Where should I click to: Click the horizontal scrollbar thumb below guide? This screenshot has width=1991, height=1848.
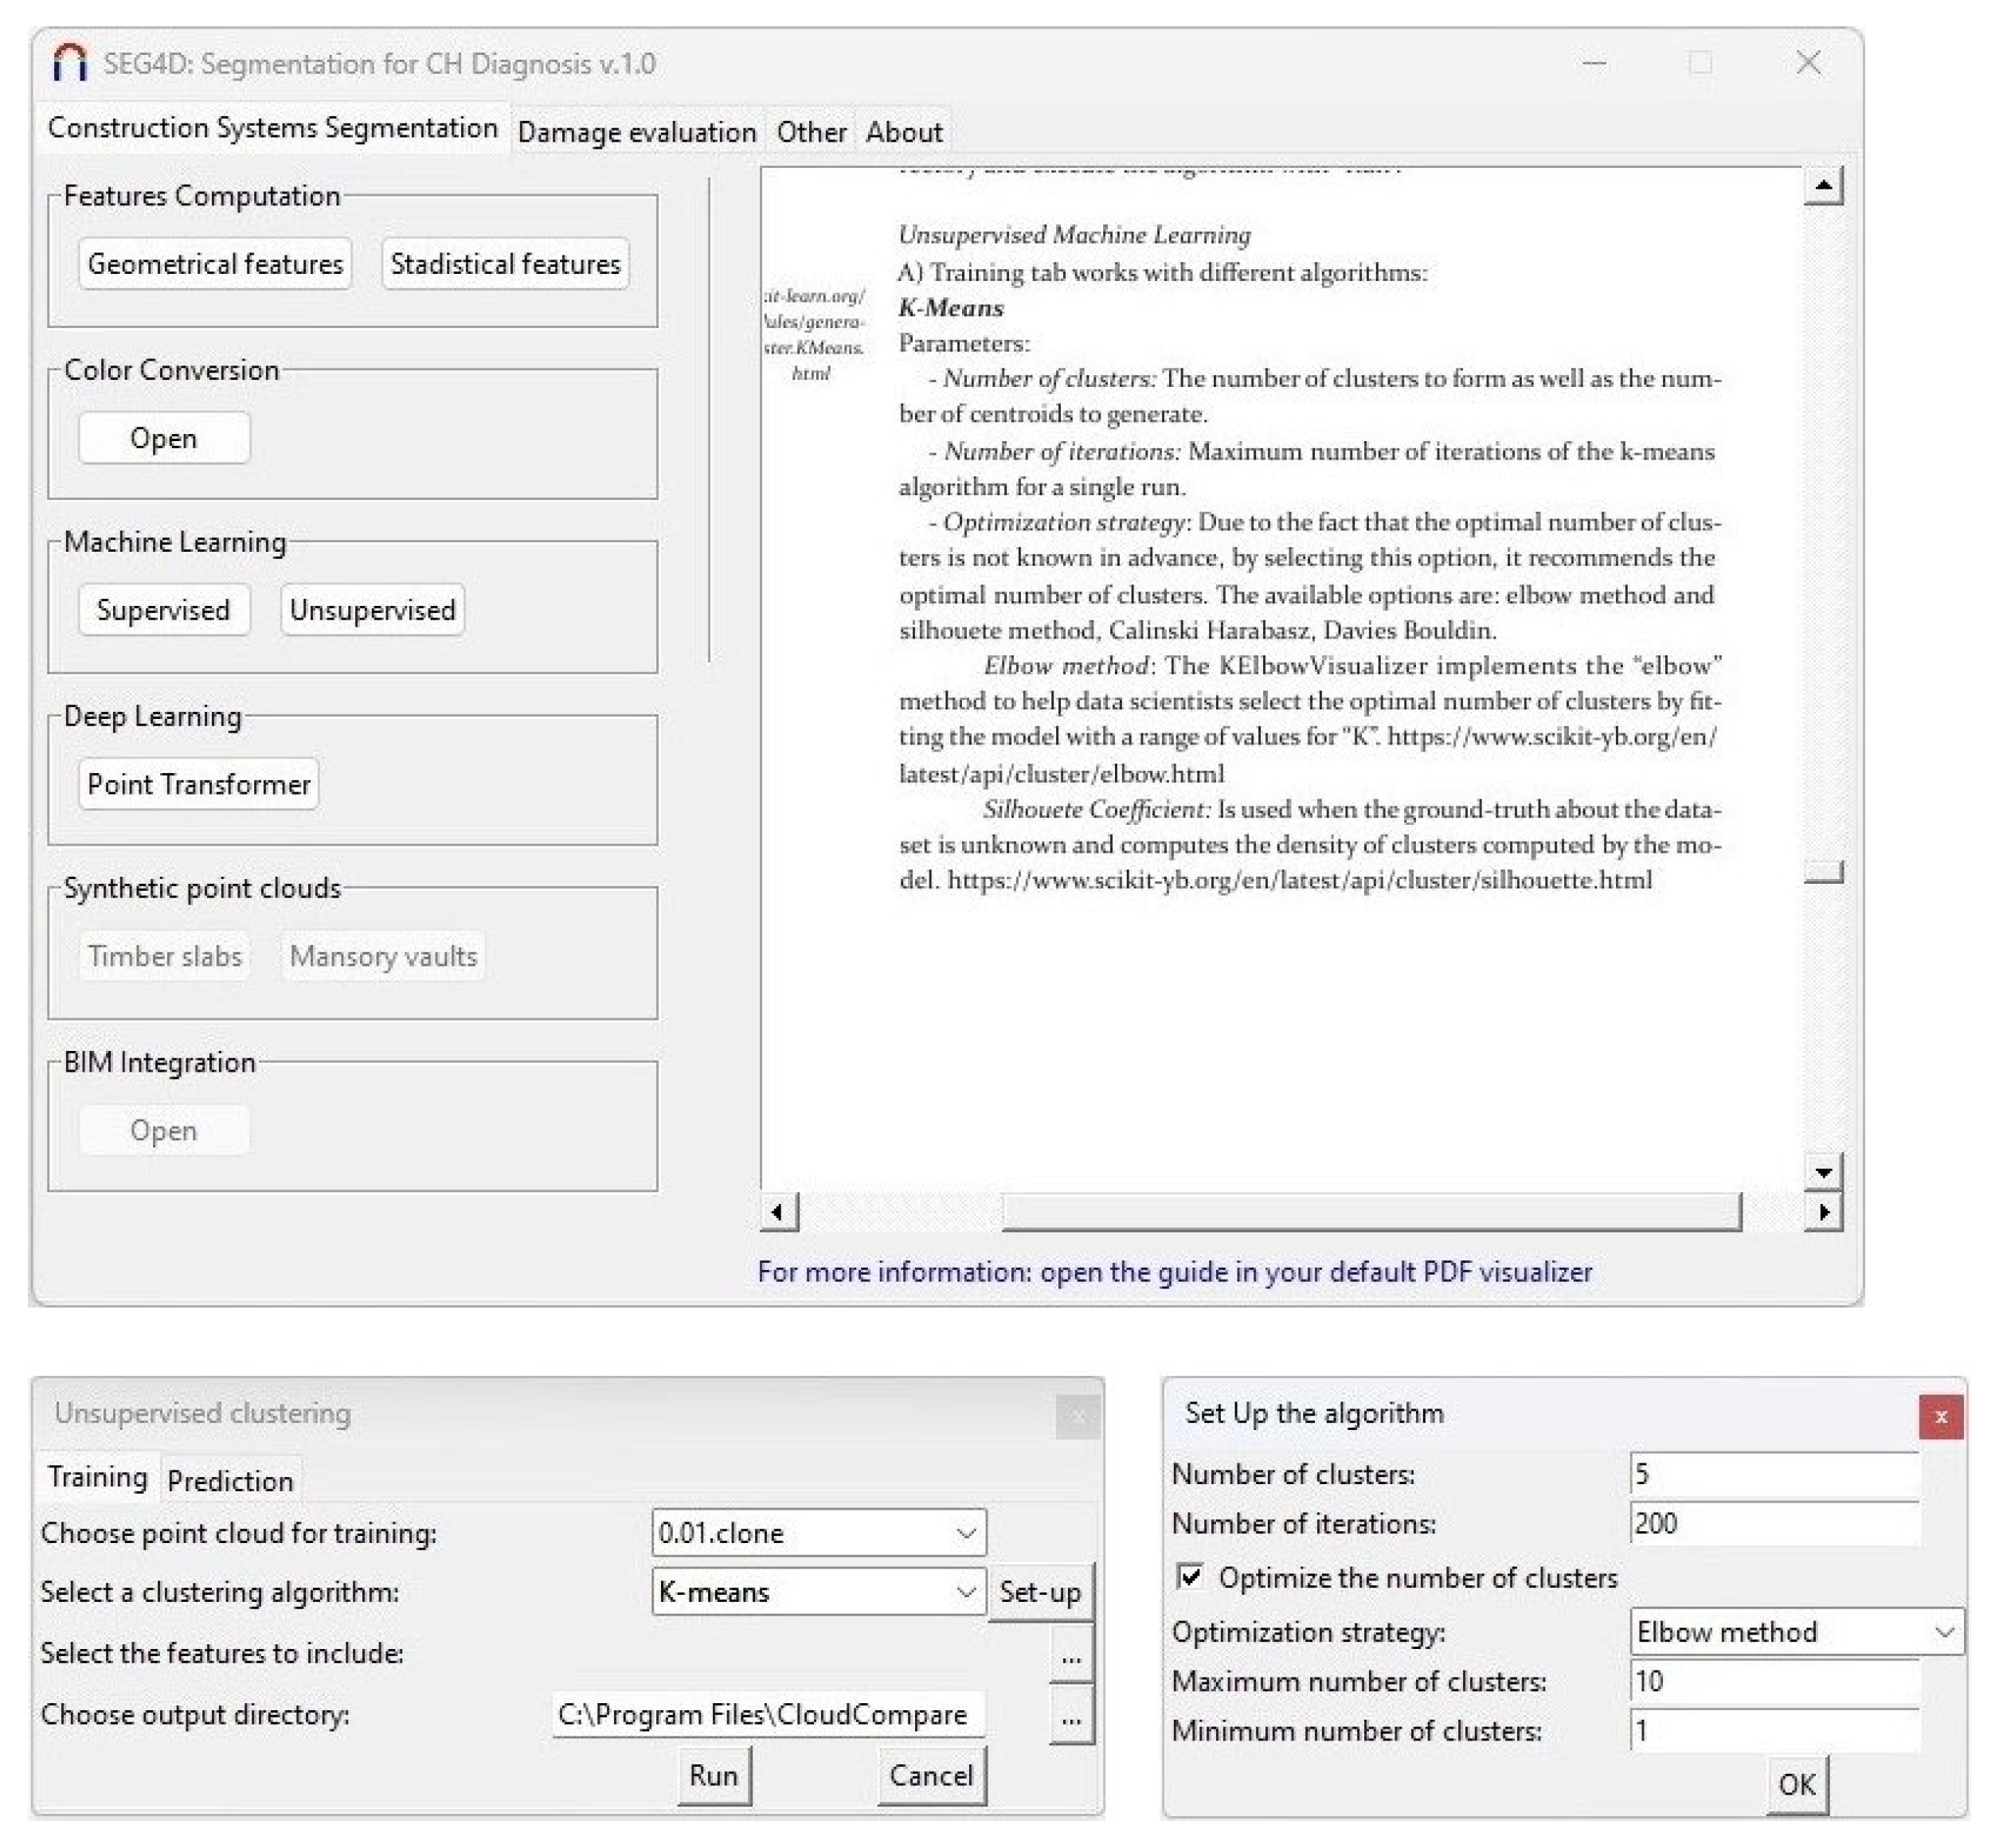click(1370, 1212)
